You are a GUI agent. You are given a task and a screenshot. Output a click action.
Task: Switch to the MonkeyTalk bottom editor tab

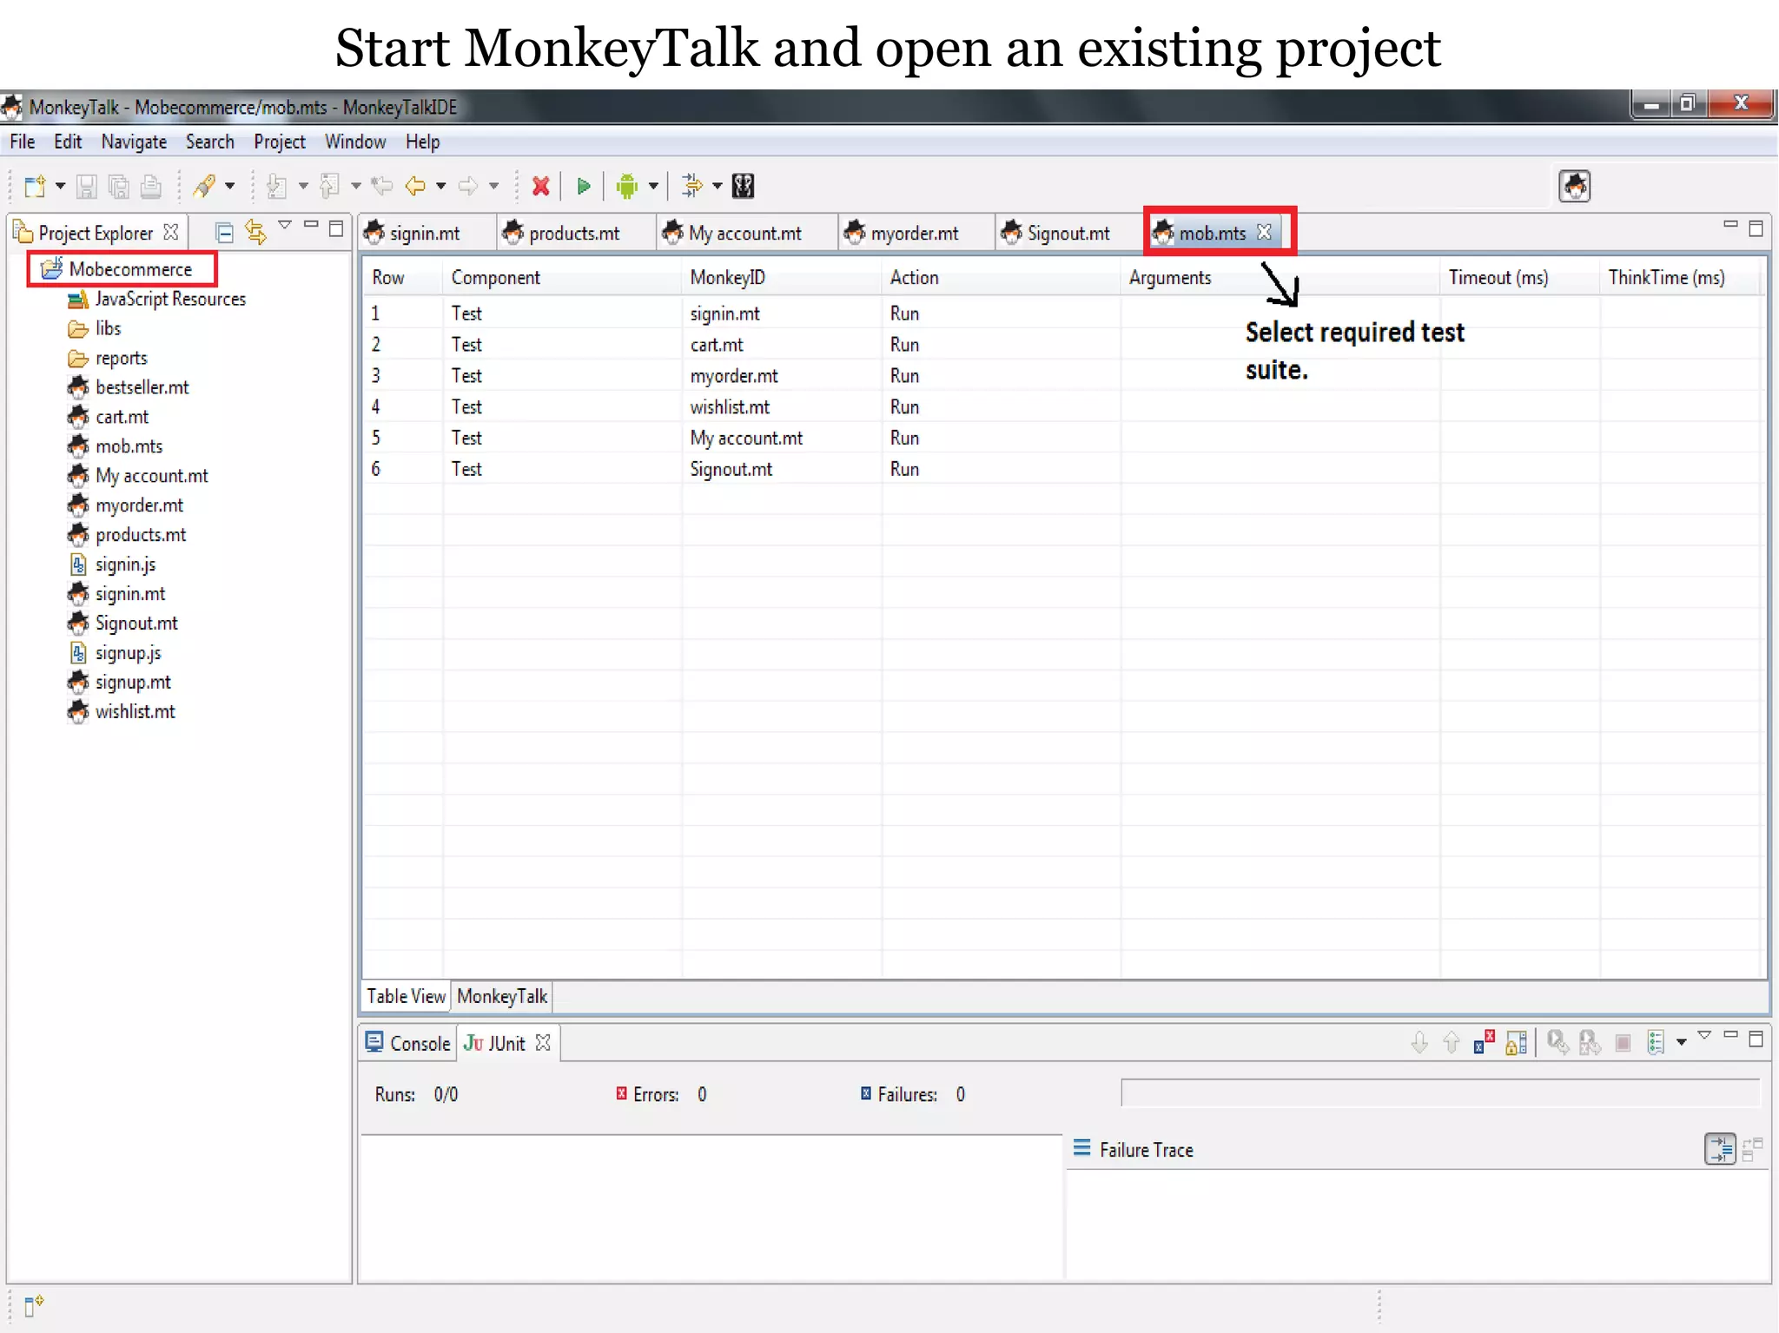coord(502,996)
